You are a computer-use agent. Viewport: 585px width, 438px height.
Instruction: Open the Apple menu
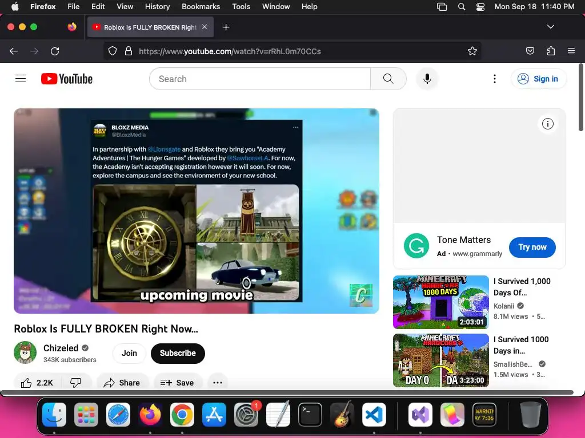(15, 7)
